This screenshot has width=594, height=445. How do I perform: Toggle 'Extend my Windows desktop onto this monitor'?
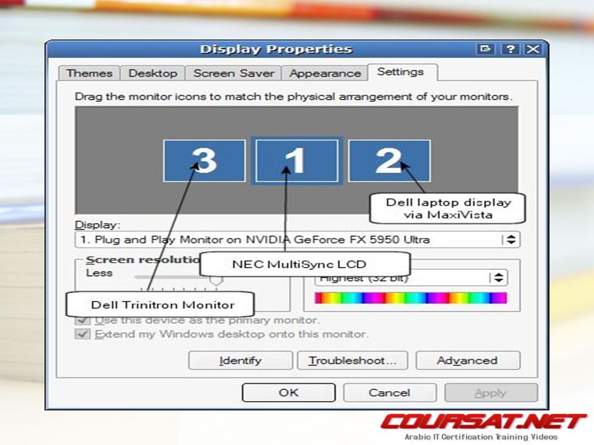[x=82, y=334]
